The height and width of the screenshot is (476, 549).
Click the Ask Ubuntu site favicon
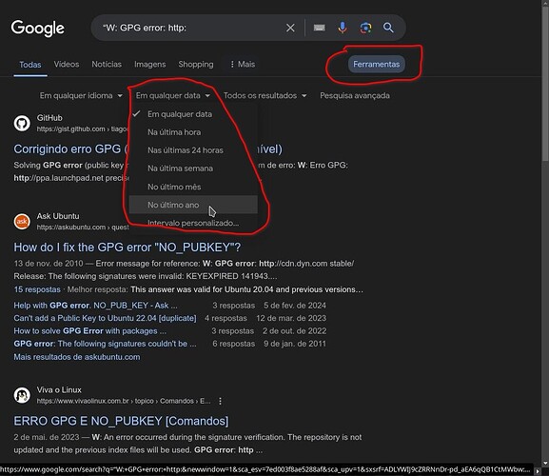(x=22, y=222)
